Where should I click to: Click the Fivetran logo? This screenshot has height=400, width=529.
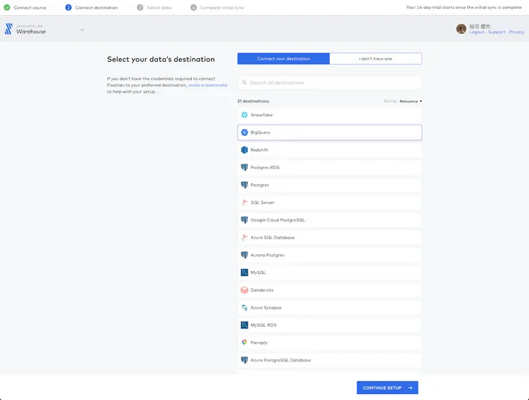pos(9,29)
